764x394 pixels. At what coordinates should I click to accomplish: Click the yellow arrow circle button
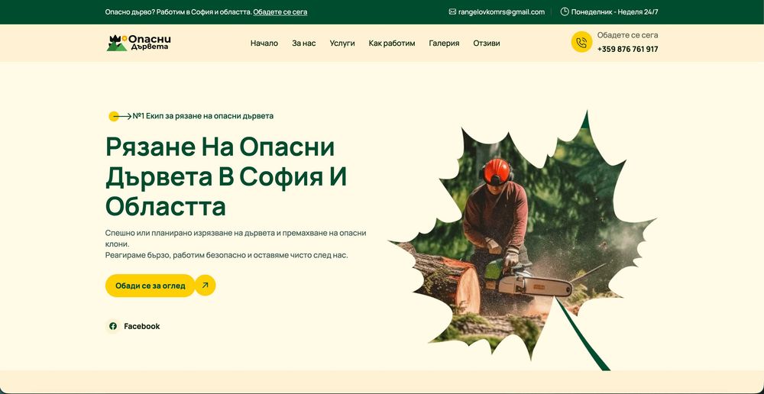(x=205, y=286)
